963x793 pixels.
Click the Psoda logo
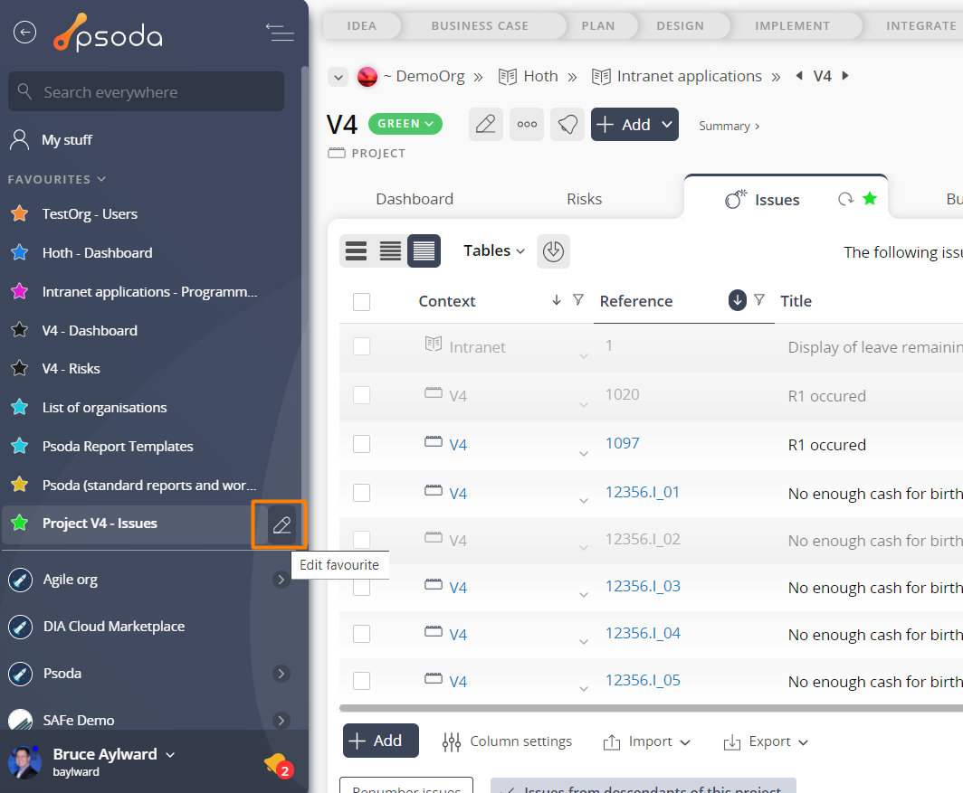pos(108,33)
